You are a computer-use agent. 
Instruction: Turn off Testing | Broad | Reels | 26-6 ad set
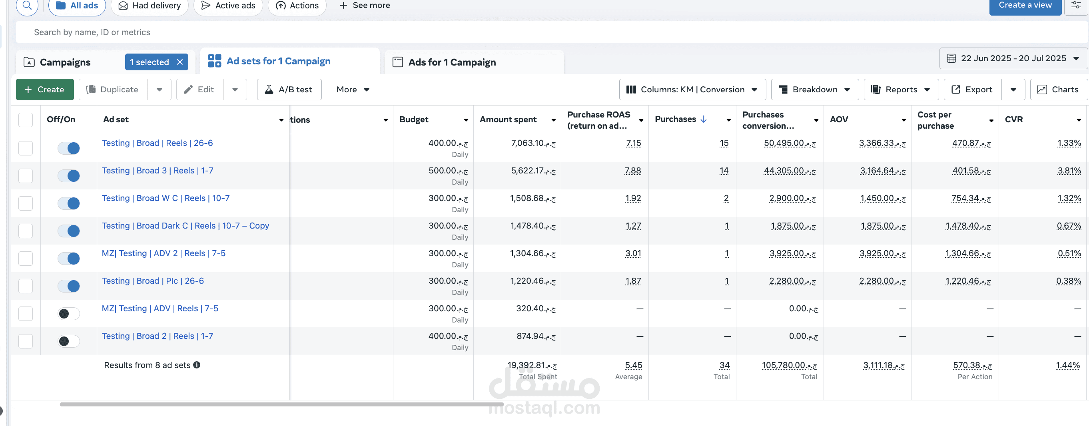(x=69, y=148)
